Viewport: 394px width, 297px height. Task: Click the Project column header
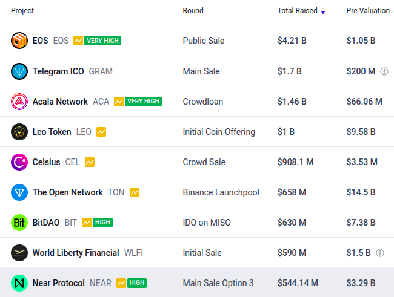coord(22,11)
